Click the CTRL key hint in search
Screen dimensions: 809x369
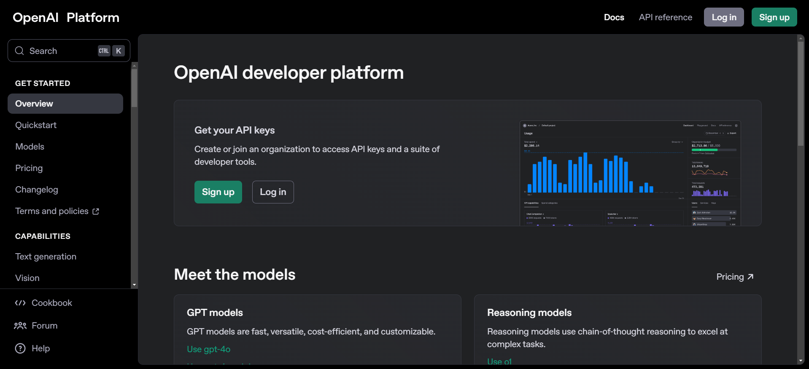click(x=104, y=51)
